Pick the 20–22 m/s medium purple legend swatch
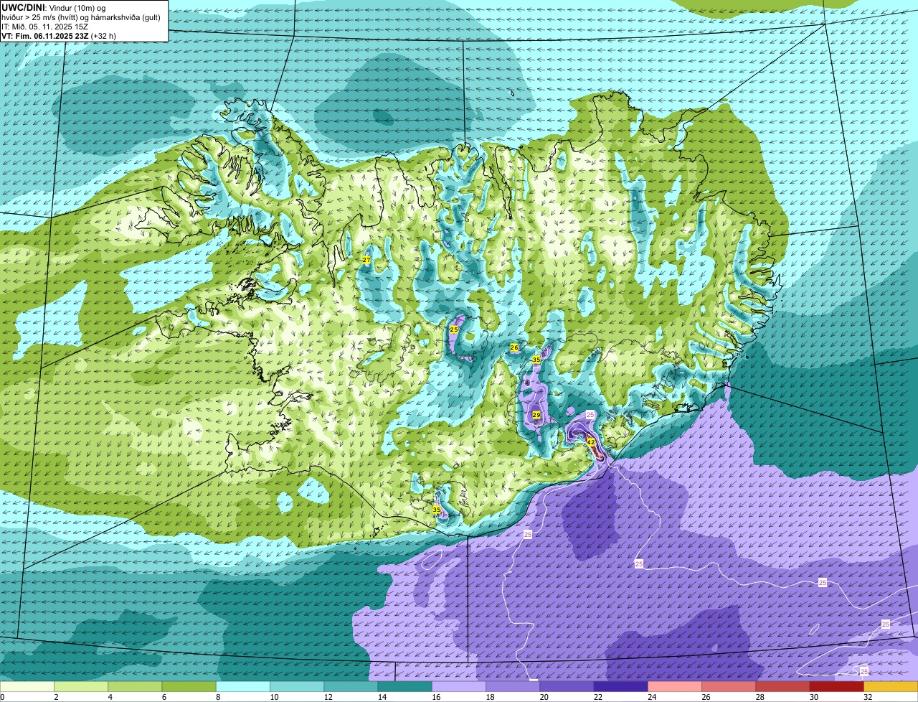Image resolution: width=918 pixels, height=702 pixels. pos(567,686)
